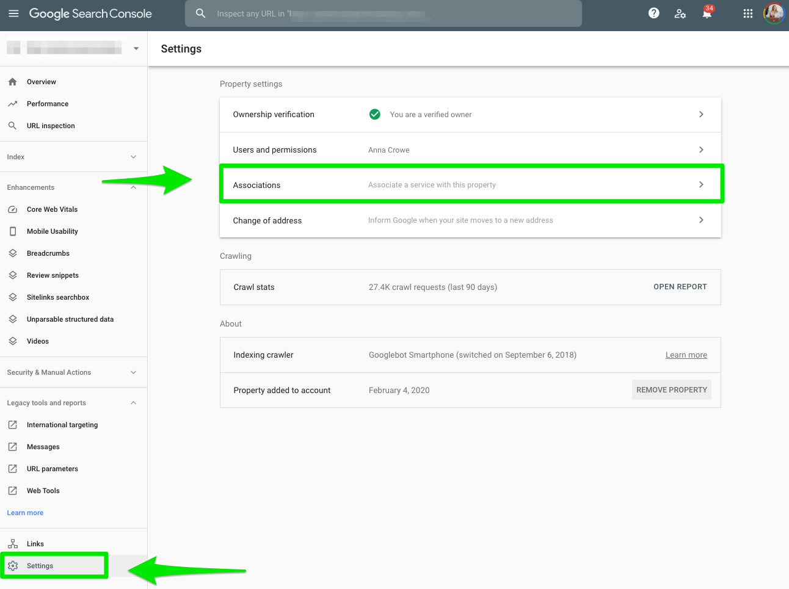
Task: Click the REMOVE PROPERTY button
Action: coord(672,390)
